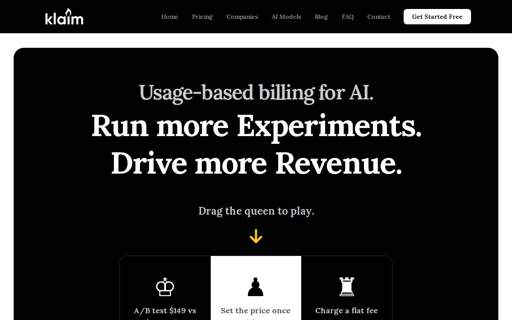The image size is (512, 320).
Task: Select the 'Charge a flat fee' text
Action: tap(346, 311)
